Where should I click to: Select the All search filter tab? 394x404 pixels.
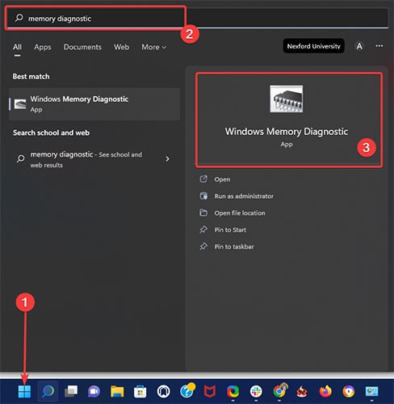point(17,47)
